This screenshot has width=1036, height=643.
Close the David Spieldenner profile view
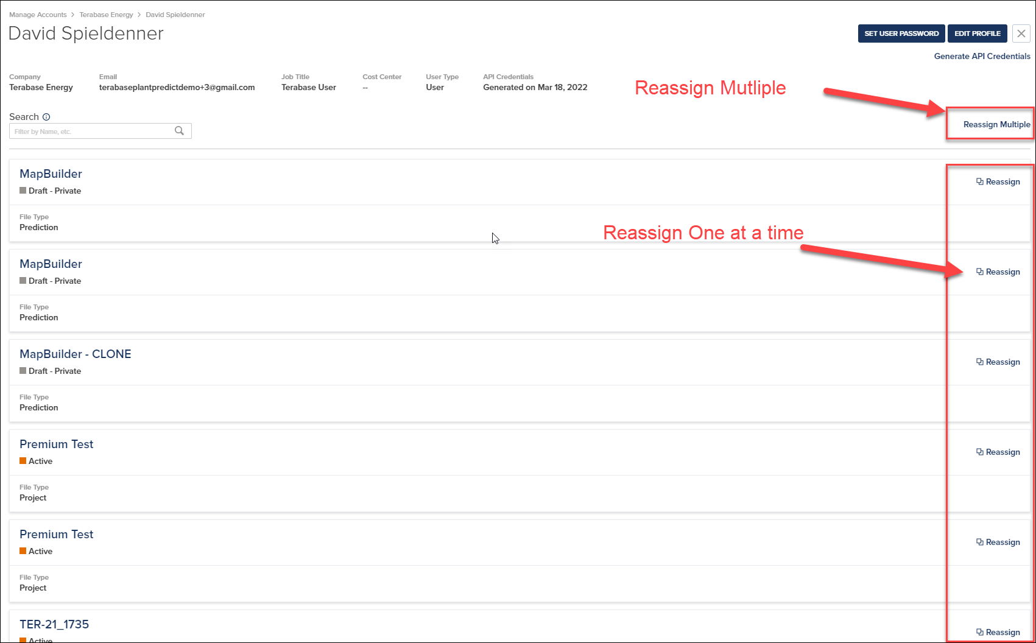(1021, 33)
